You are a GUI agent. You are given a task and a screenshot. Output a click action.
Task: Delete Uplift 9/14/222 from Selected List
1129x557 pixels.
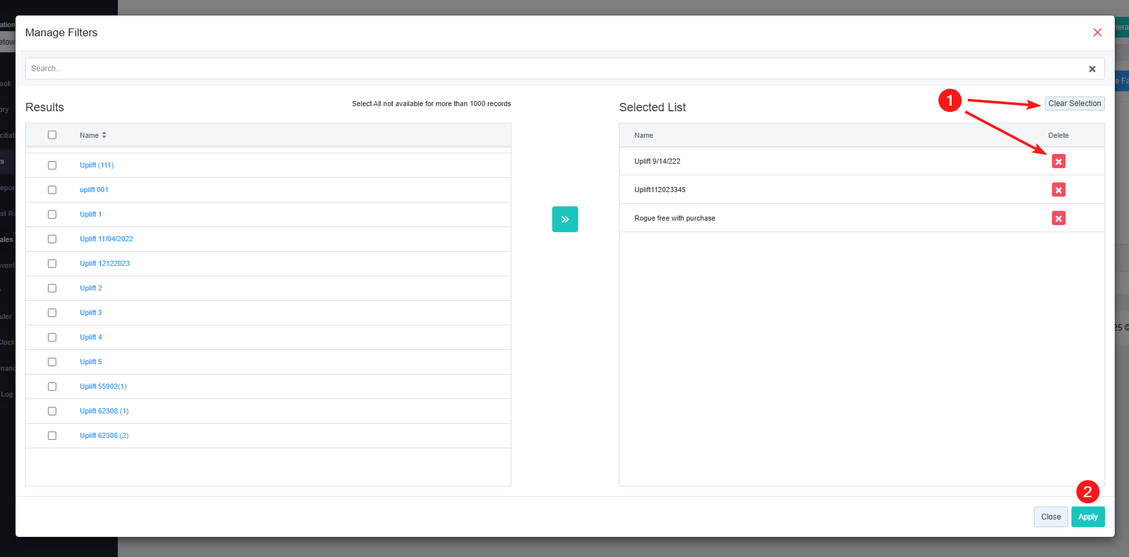click(x=1058, y=161)
